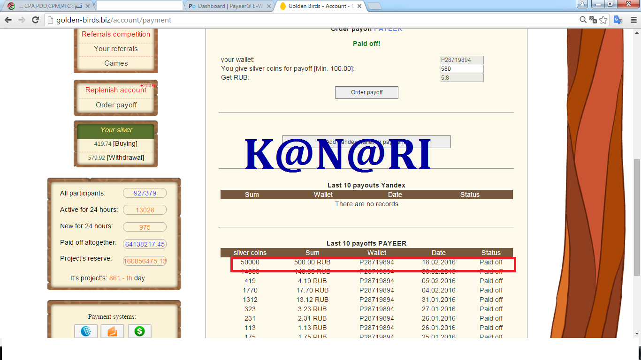Click the 1.13 RUB payoff sum
The image size is (641, 360).
313,328
